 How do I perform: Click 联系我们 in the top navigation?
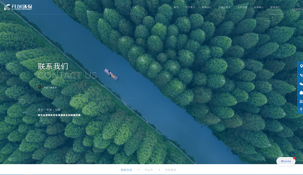(275, 7)
